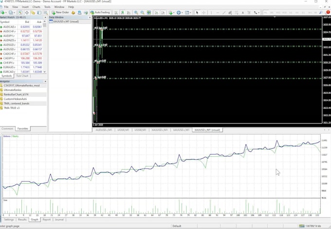Switch Navigator to the Common tab
The height and width of the screenshot is (229, 331).
pos(7,129)
